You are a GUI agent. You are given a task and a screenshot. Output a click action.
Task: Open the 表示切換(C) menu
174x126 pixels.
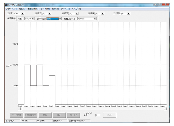pos(33,9)
